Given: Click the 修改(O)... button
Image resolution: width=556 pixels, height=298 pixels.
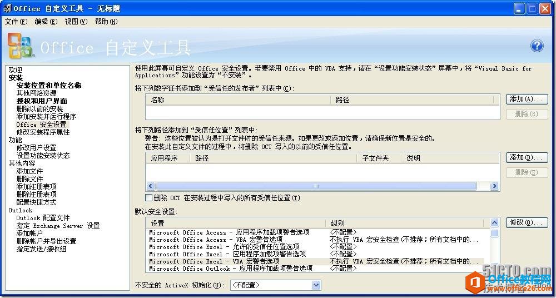Looking at the screenshot, I should point(527,223).
